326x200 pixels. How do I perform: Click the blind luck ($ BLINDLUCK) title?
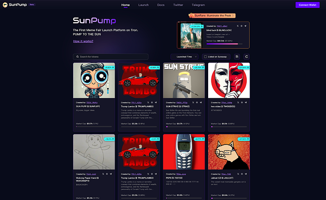(x=219, y=30)
